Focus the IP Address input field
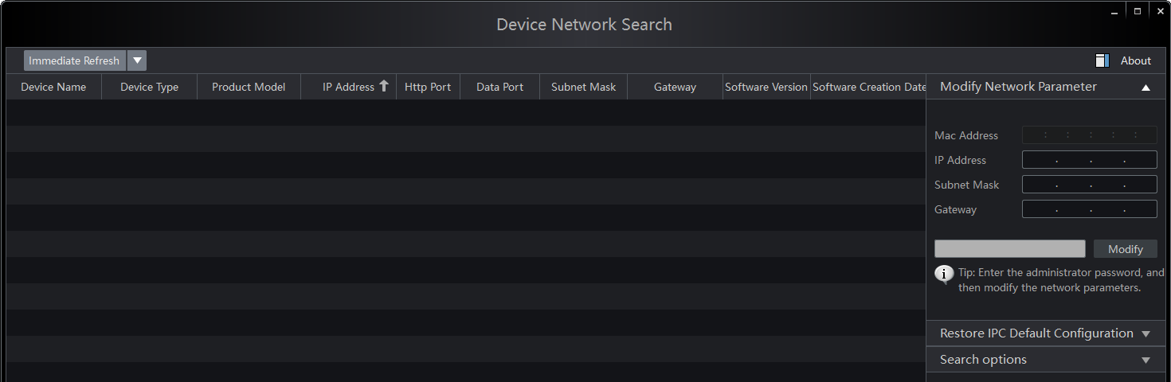The height and width of the screenshot is (382, 1171). coord(1089,160)
